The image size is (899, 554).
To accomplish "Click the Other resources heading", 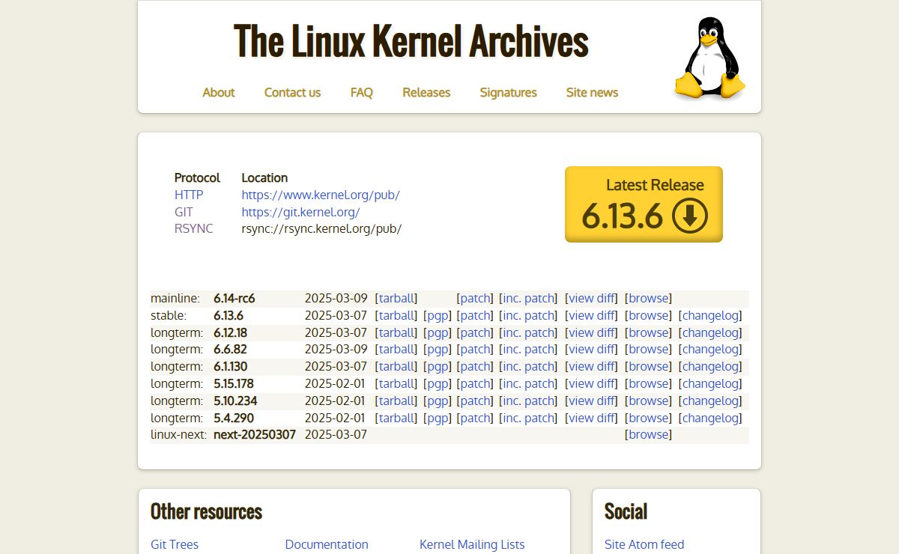I will pos(206,511).
